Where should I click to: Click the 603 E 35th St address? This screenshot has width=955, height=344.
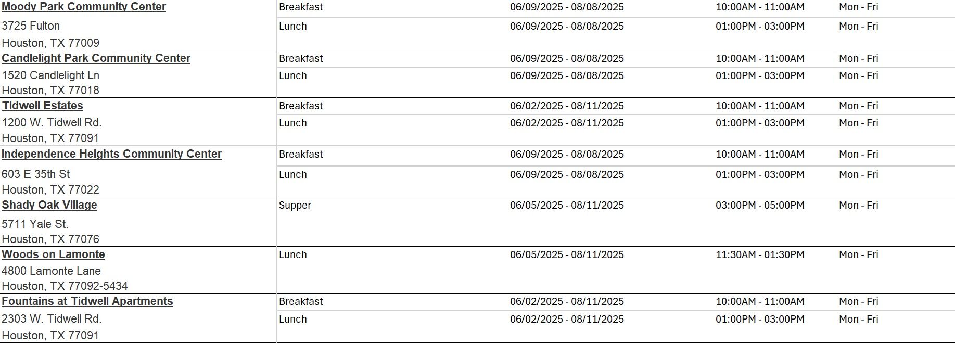pyautogui.click(x=35, y=174)
